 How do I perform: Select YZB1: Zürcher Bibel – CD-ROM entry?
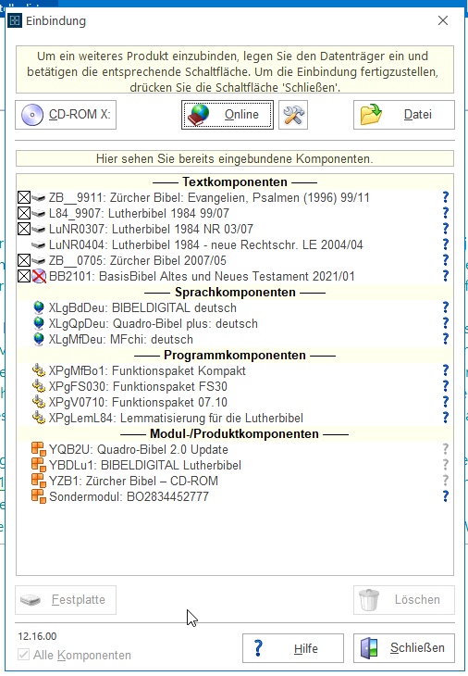(134, 482)
